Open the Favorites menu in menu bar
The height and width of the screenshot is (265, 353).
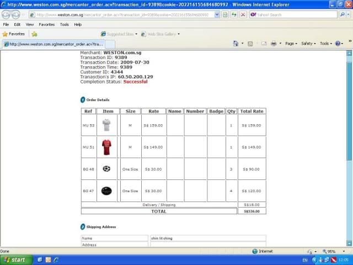(46, 24)
